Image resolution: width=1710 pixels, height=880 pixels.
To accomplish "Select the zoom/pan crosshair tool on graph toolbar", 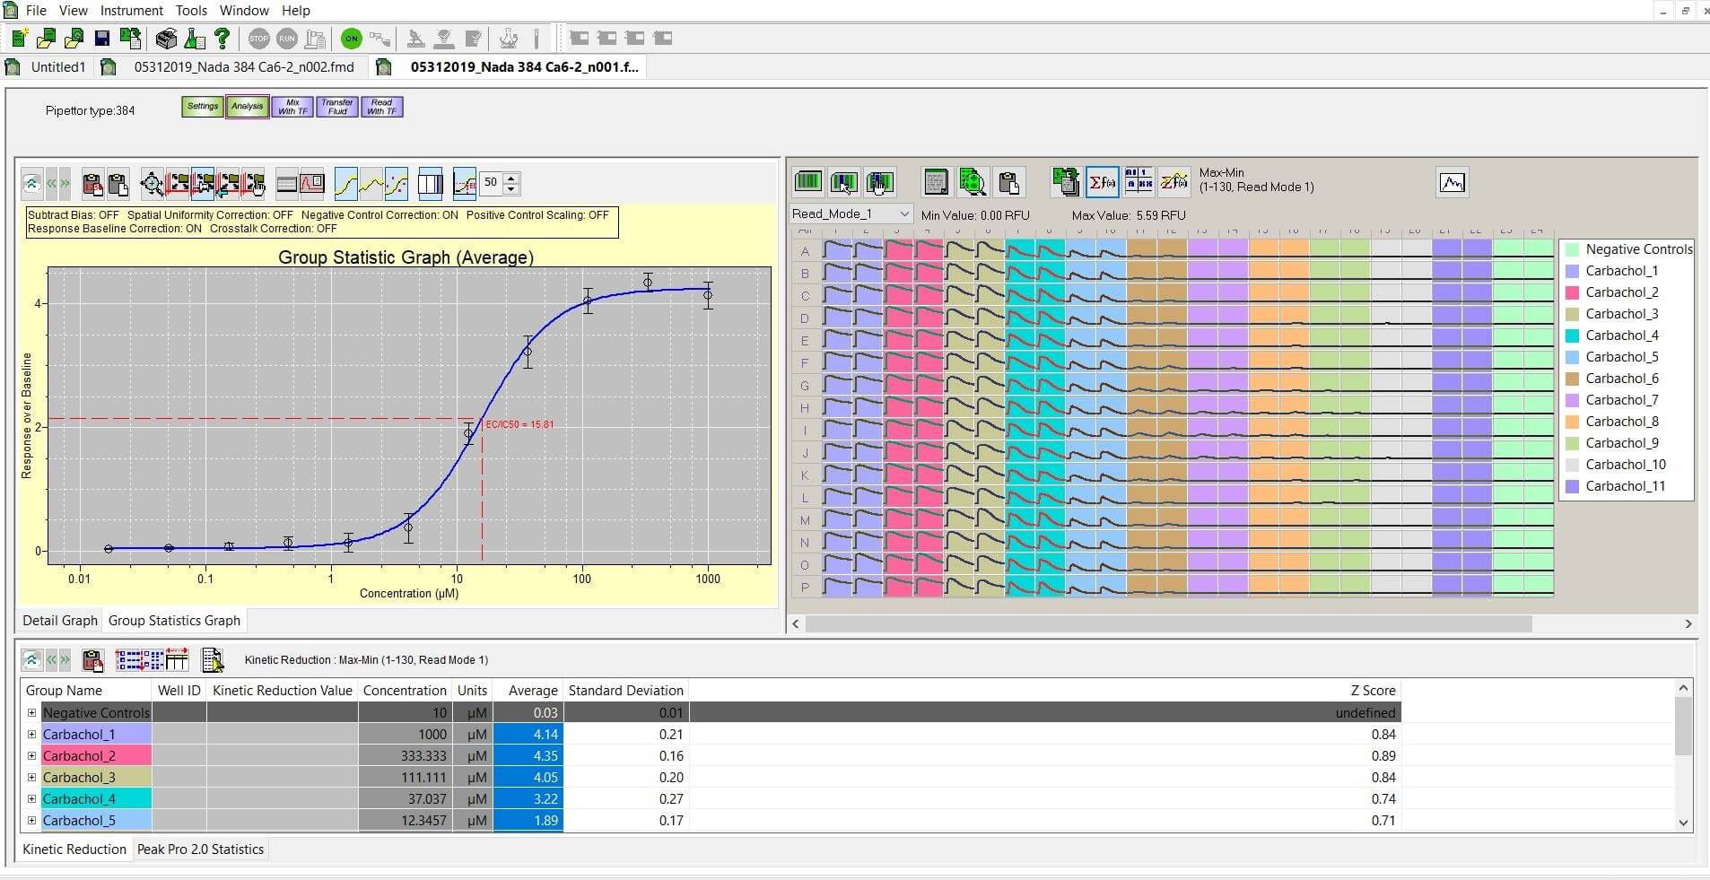I will [153, 184].
